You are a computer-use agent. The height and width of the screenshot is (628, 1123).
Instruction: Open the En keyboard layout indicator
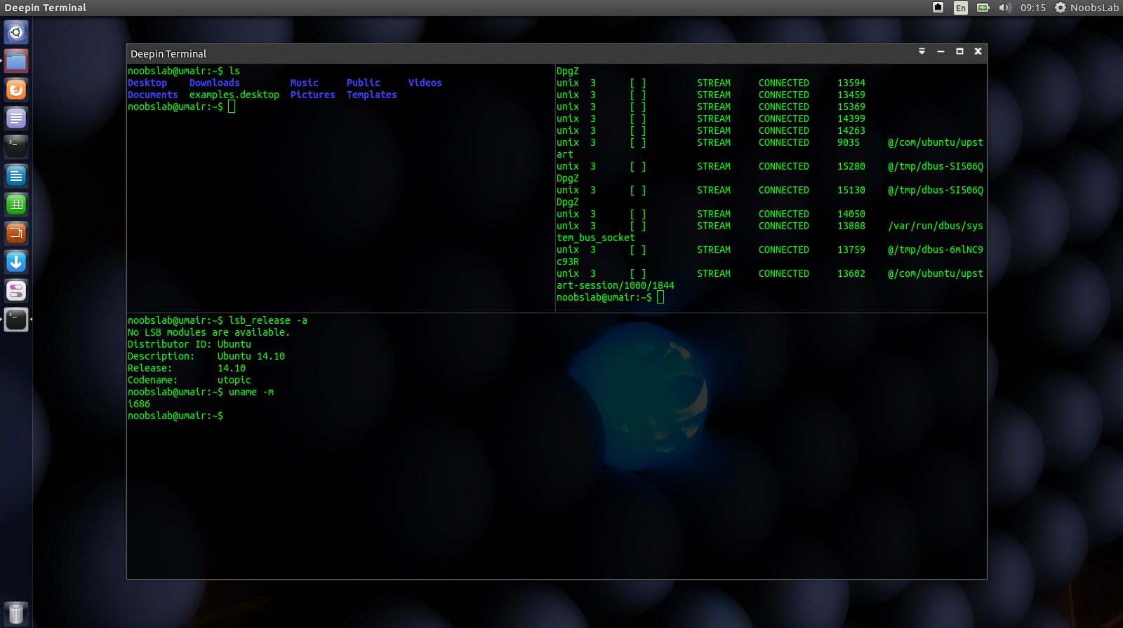(961, 8)
